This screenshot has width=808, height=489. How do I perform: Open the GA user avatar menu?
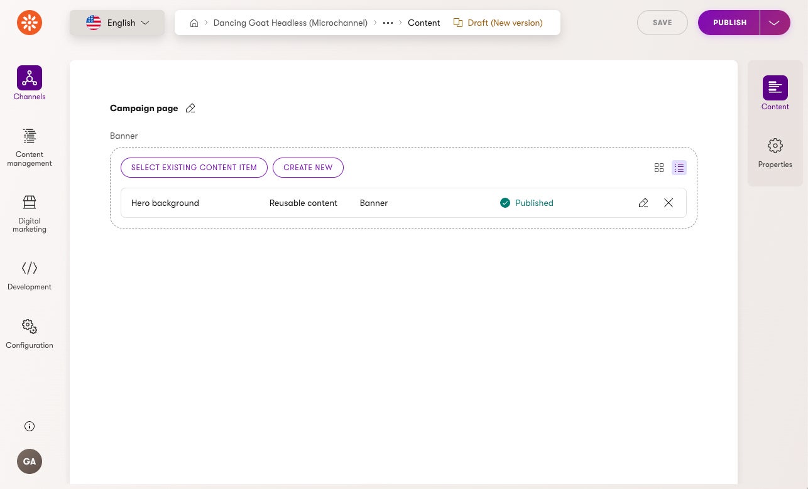[x=30, y=461]
